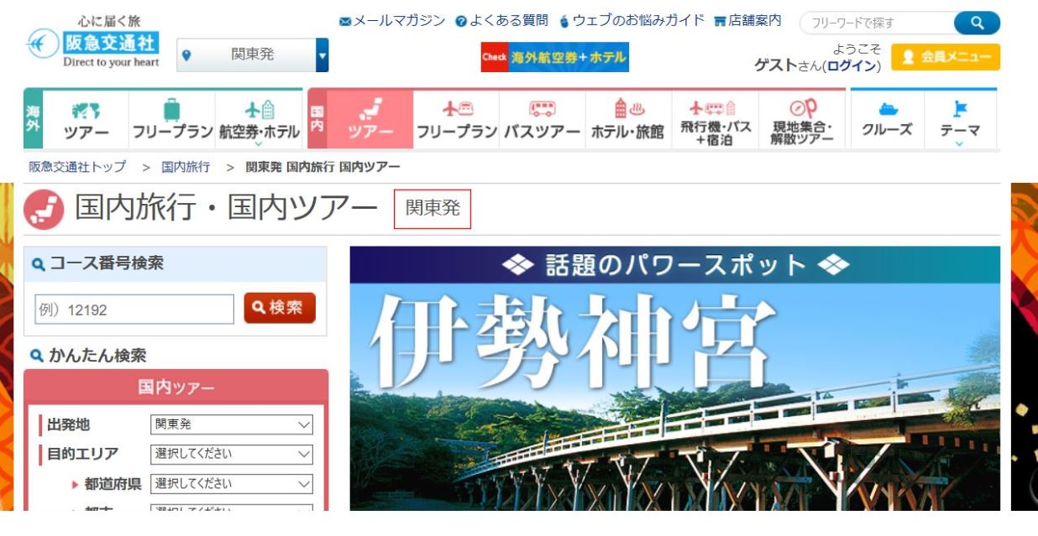The height and width of the screenshot is (536, 1038).
Task: Select domestic ツアー highlighted tab
Action: [370, 120]
